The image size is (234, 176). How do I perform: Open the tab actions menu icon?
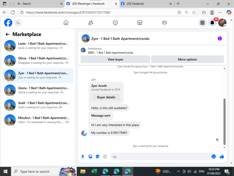pyautogui.click(x=5, y=4)
